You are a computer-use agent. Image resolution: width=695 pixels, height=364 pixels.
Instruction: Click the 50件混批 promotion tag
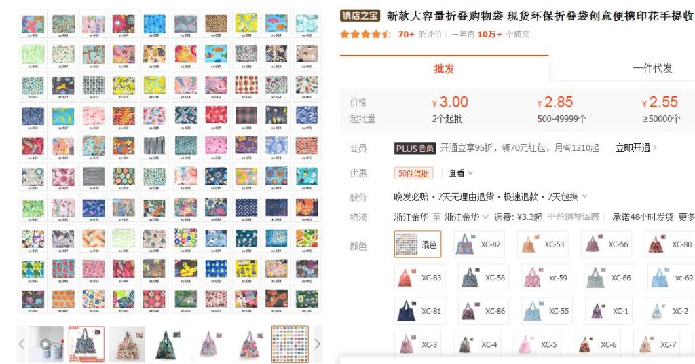pos(413,173)
